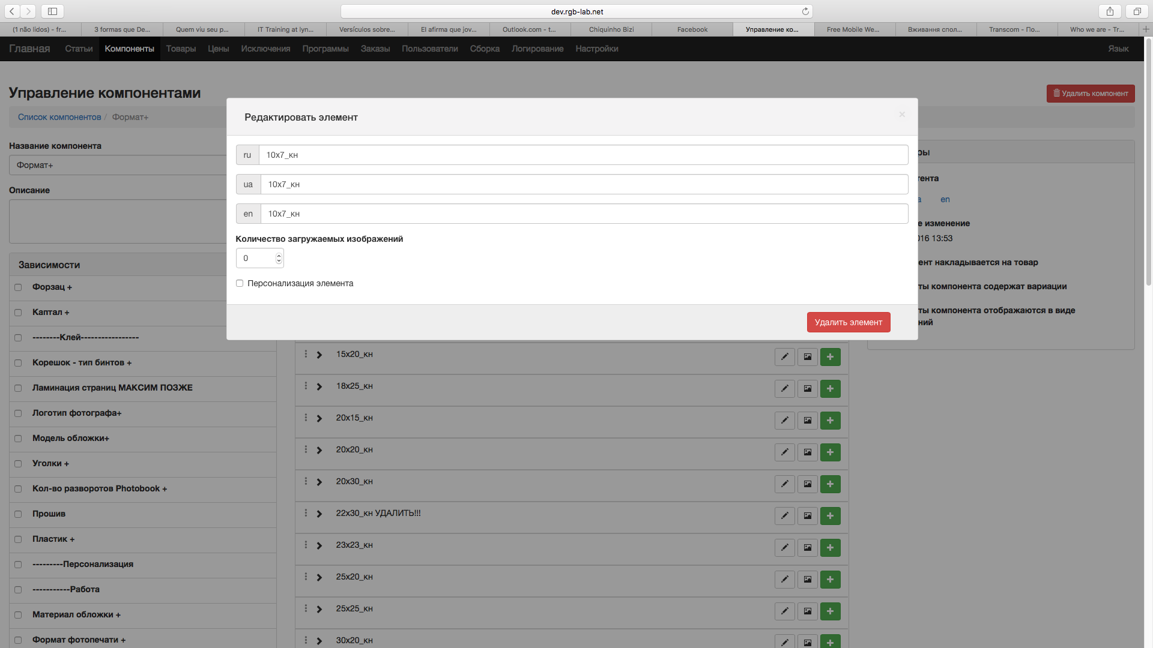The image size is (1153, 648).
Task: Open Список компонентов breadcrumb link
Action: tap(59, 117)
